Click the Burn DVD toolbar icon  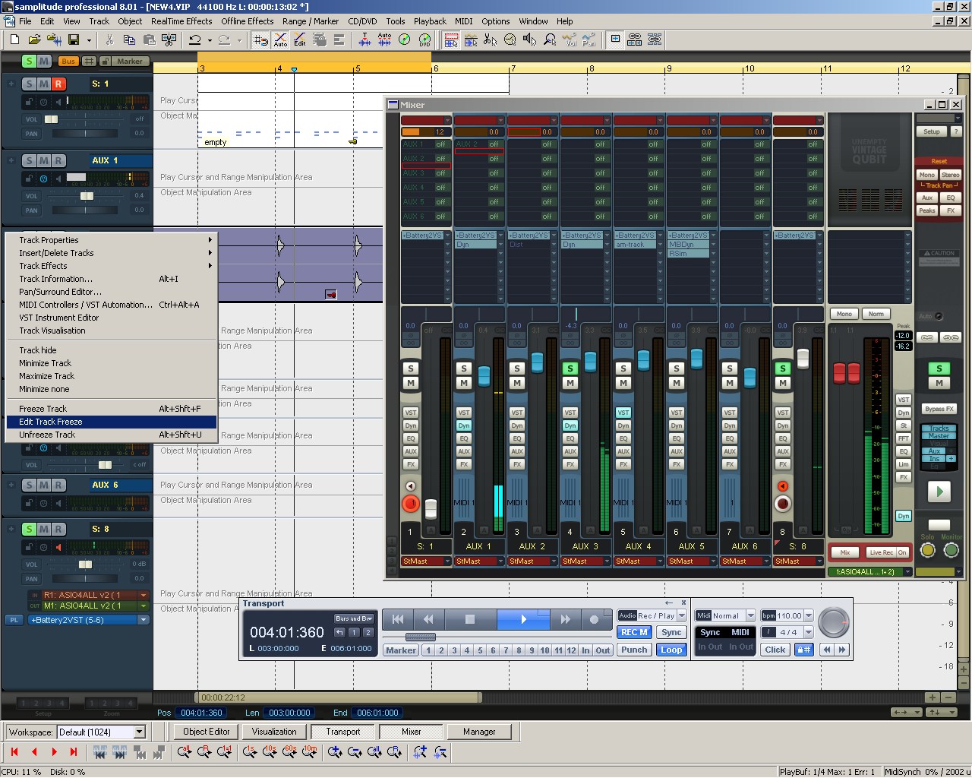[x=424, y=40]
